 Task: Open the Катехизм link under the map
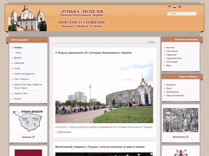[27, 137]
